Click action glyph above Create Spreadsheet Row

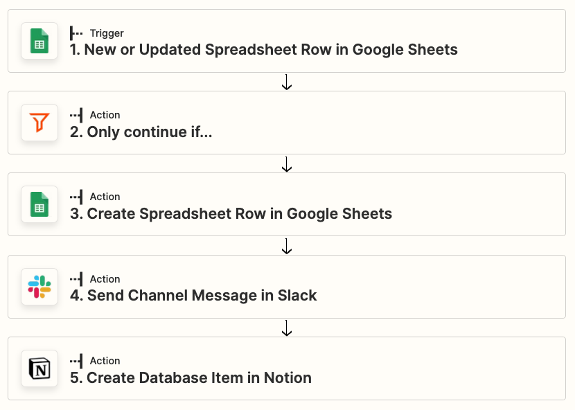pyautogui.click(x=76, y=197)
